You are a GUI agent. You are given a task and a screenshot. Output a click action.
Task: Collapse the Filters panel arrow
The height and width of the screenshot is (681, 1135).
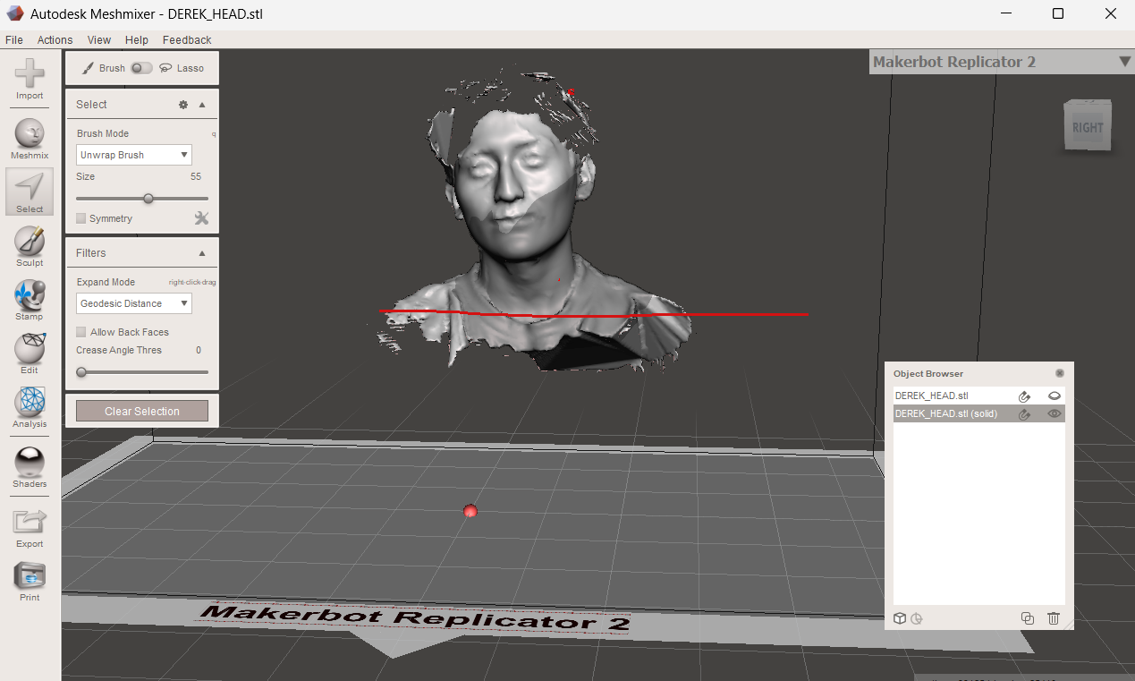(x=202, y=253)
